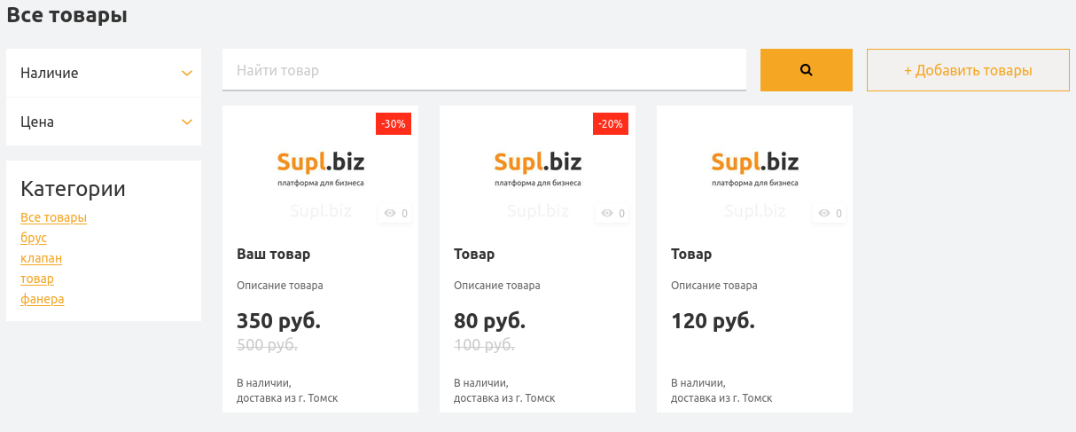Expand the Наличие filter chevron
The image size is (1076, 432).
(187, 73)
